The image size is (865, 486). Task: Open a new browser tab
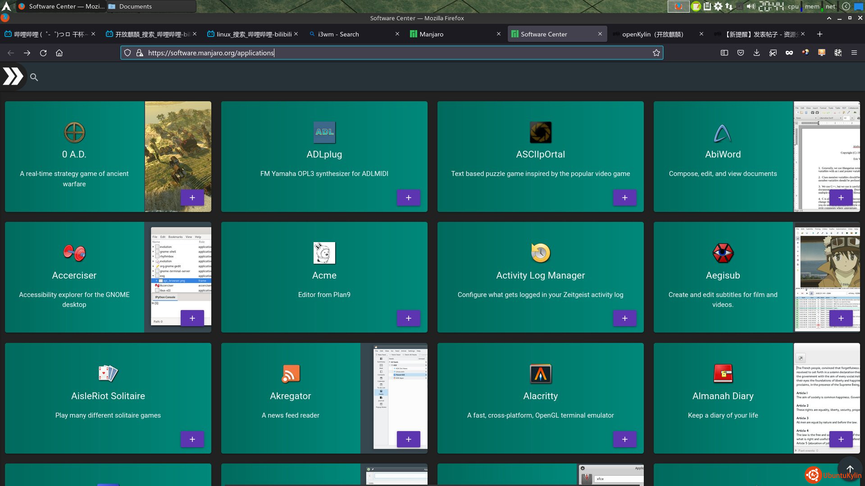(x=819, y=34)
